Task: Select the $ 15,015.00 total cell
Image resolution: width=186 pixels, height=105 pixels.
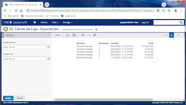Action: 148,46
